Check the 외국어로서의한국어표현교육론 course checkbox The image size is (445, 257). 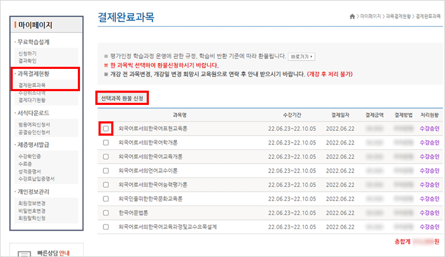[106, 128]
